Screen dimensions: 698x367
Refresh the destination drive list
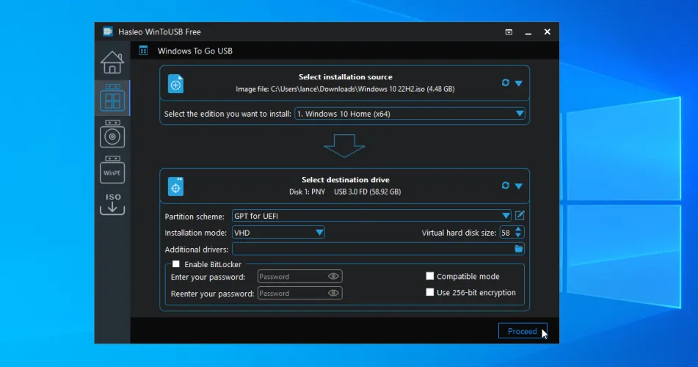point(505,186)
